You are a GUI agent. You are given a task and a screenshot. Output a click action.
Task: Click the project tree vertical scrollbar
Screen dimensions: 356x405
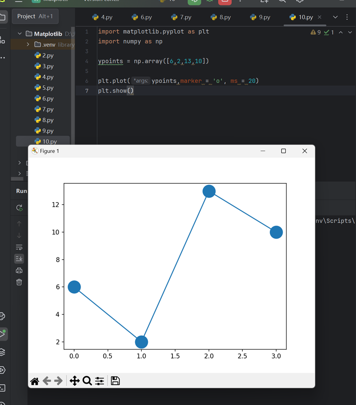pos(73,85)
